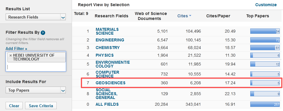283x111 pixels.
Task: Select the 601 documents value for Environment/Ecology
Action: [x=164, y=64]
